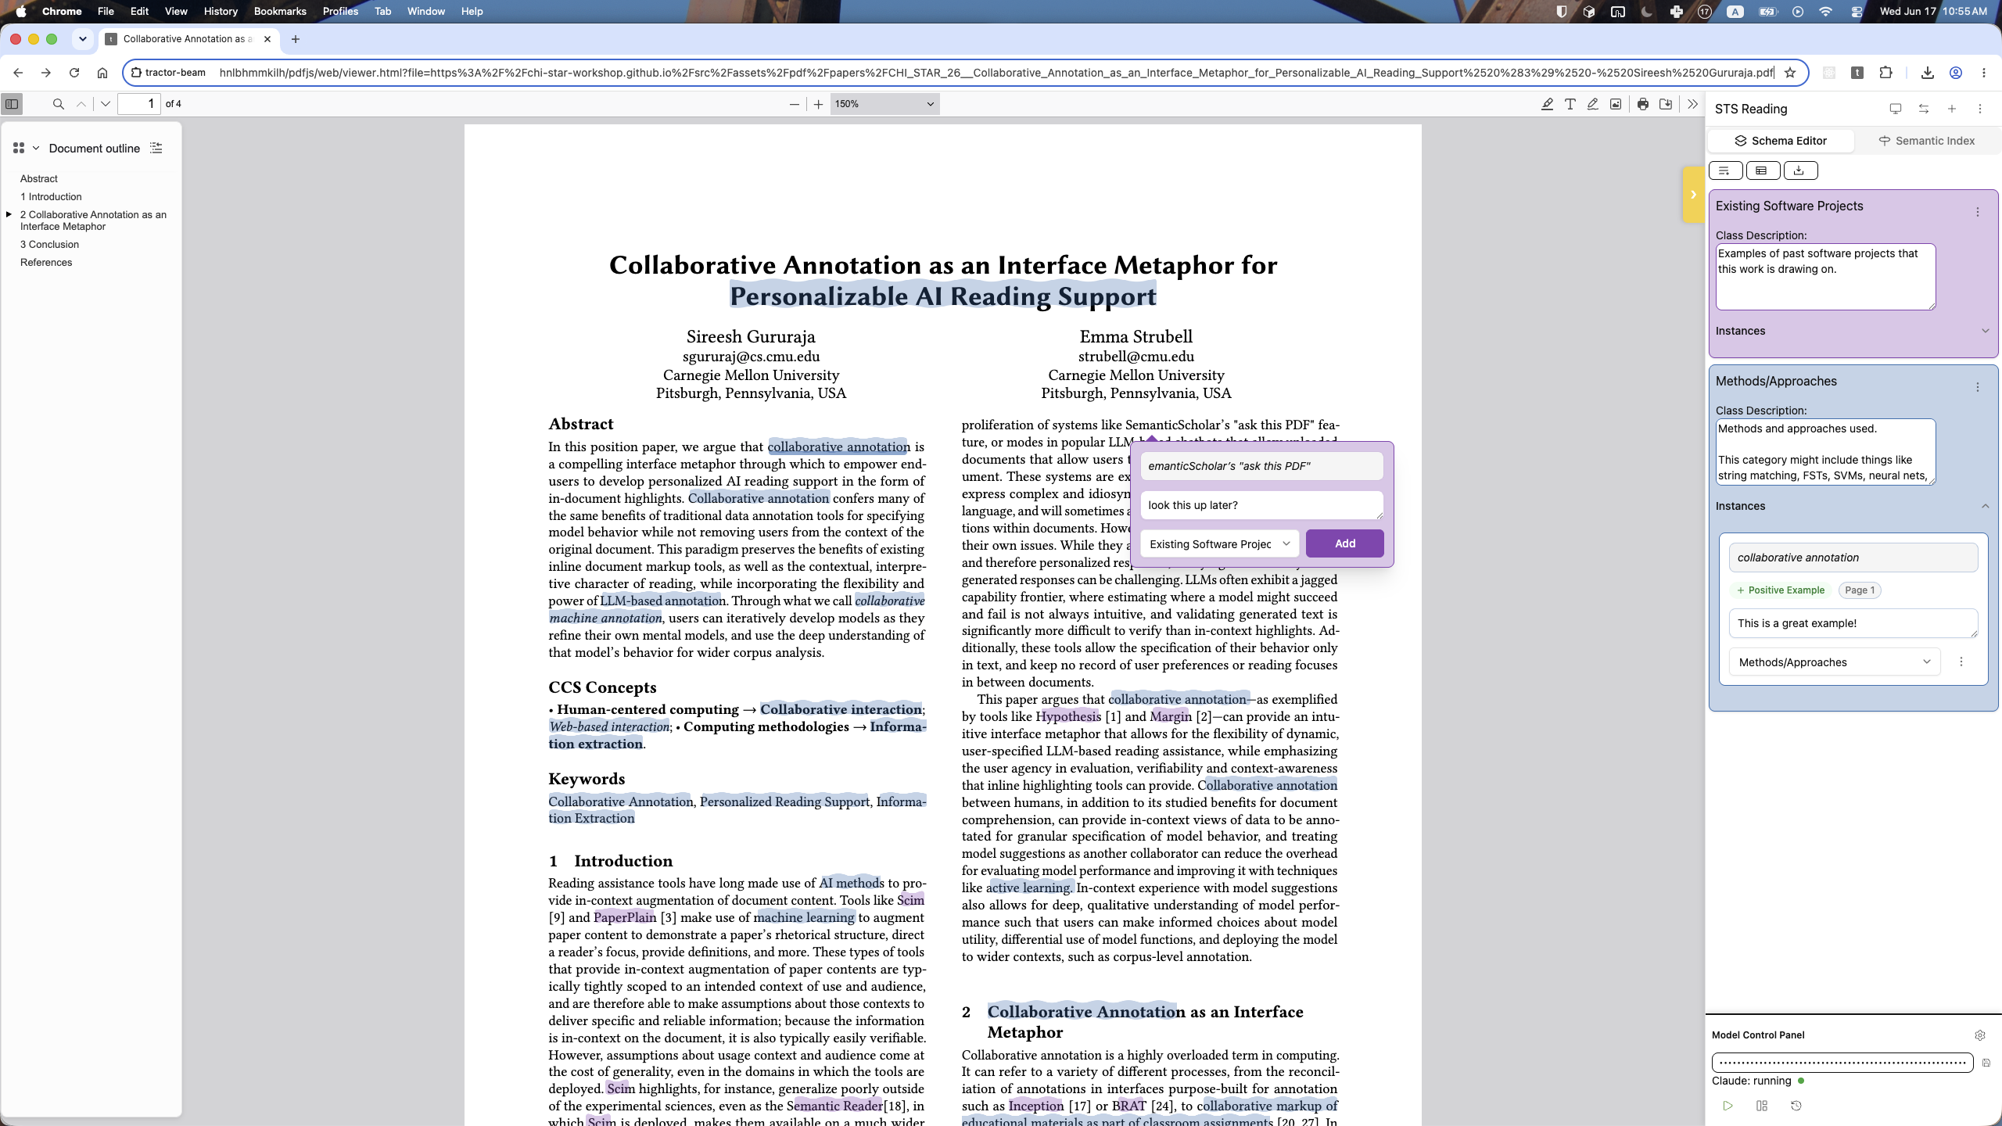Image resolution: width=2002 pixels, height=1126 pixels.
Task: Go to next PDF page
Action: (x=105, y=104)
